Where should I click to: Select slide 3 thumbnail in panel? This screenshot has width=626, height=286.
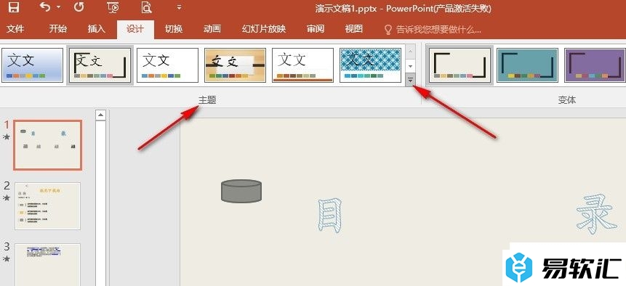[x=47, y=264]
